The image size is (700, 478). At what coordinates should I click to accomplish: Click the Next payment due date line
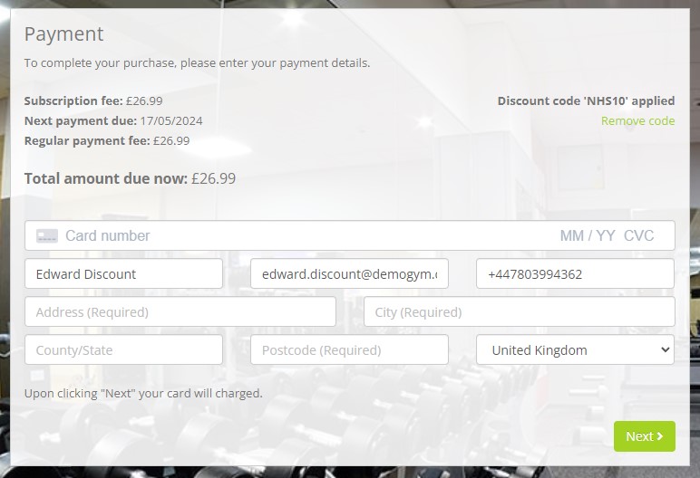tap(112, 120)
